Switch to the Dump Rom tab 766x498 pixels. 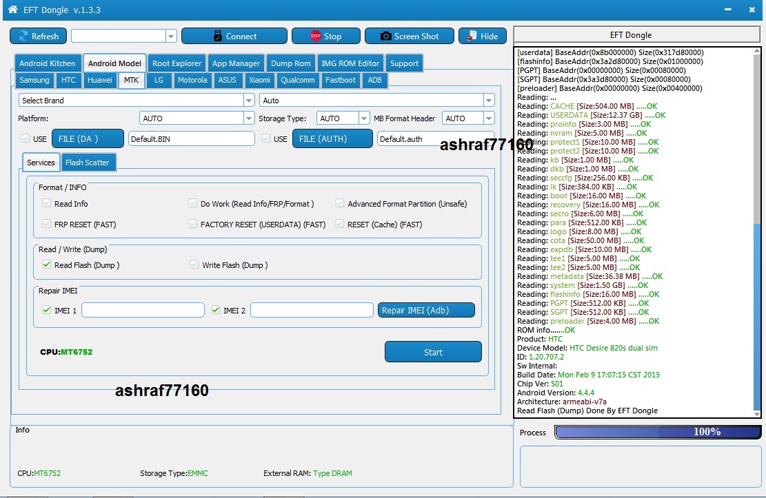(x=291, y=63)
